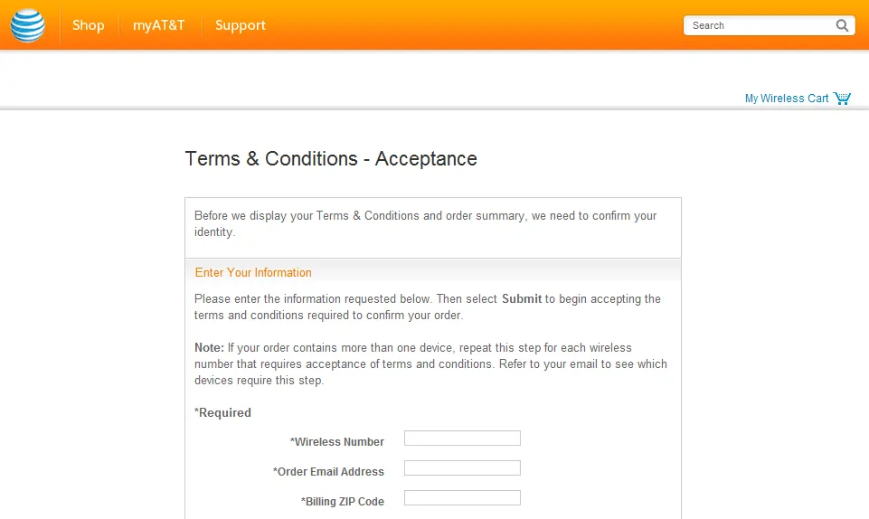The height and width of the screenshot is (519, 869).
Task: Click the bold Submit word in instructions
Action: click(x=522, y=299)
